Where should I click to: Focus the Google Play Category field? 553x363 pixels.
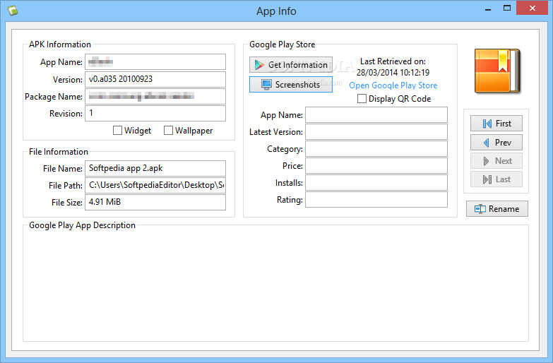point(376,149)
